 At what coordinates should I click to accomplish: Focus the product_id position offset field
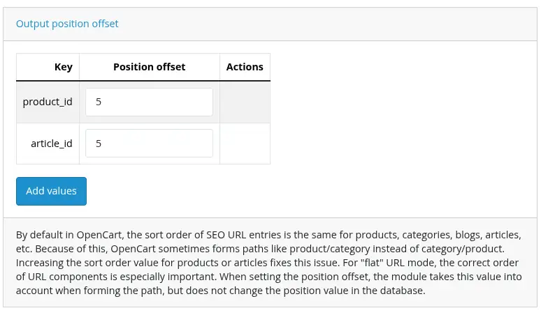point(149,102)
